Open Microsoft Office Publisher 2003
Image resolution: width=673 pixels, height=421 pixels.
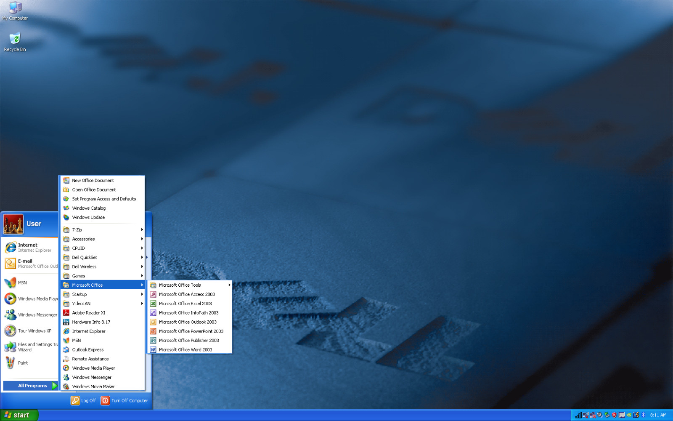(x=190, y=341)
